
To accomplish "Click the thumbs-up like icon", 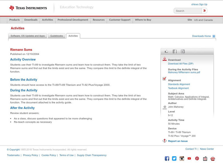I will point(166,51).
